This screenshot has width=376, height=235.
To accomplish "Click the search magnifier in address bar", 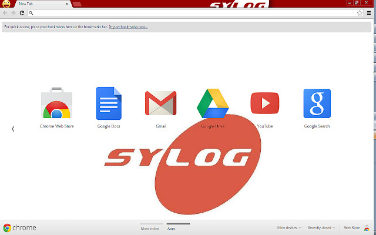I will click(x=31, y=13).
